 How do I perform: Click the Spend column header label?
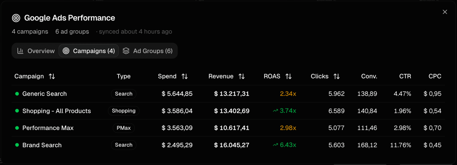(x=167, y=76)
